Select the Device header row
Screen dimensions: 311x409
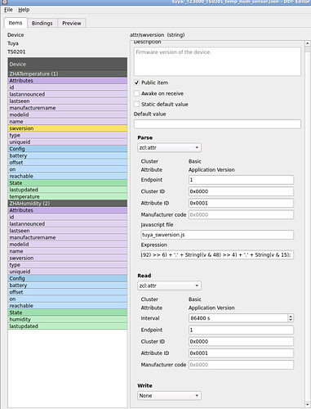[68, 64]
